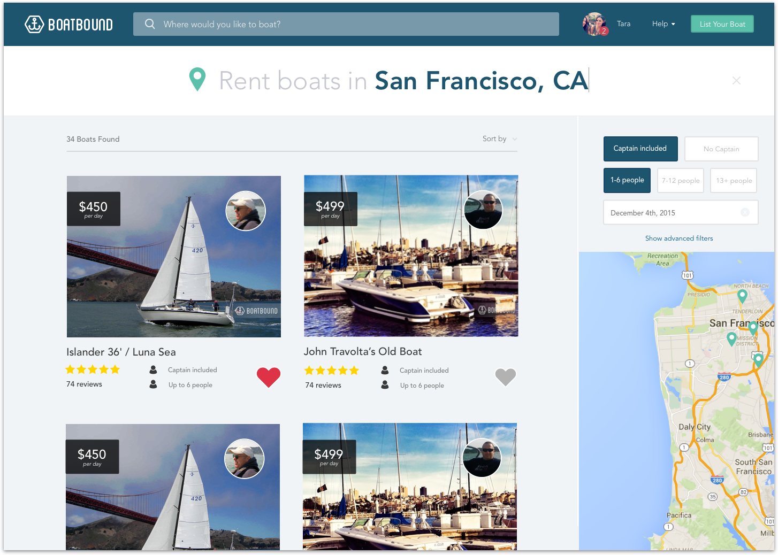Click the 34 Boats Found text
The height and width of the screenshot is (555, 778).
click(93, 139)
